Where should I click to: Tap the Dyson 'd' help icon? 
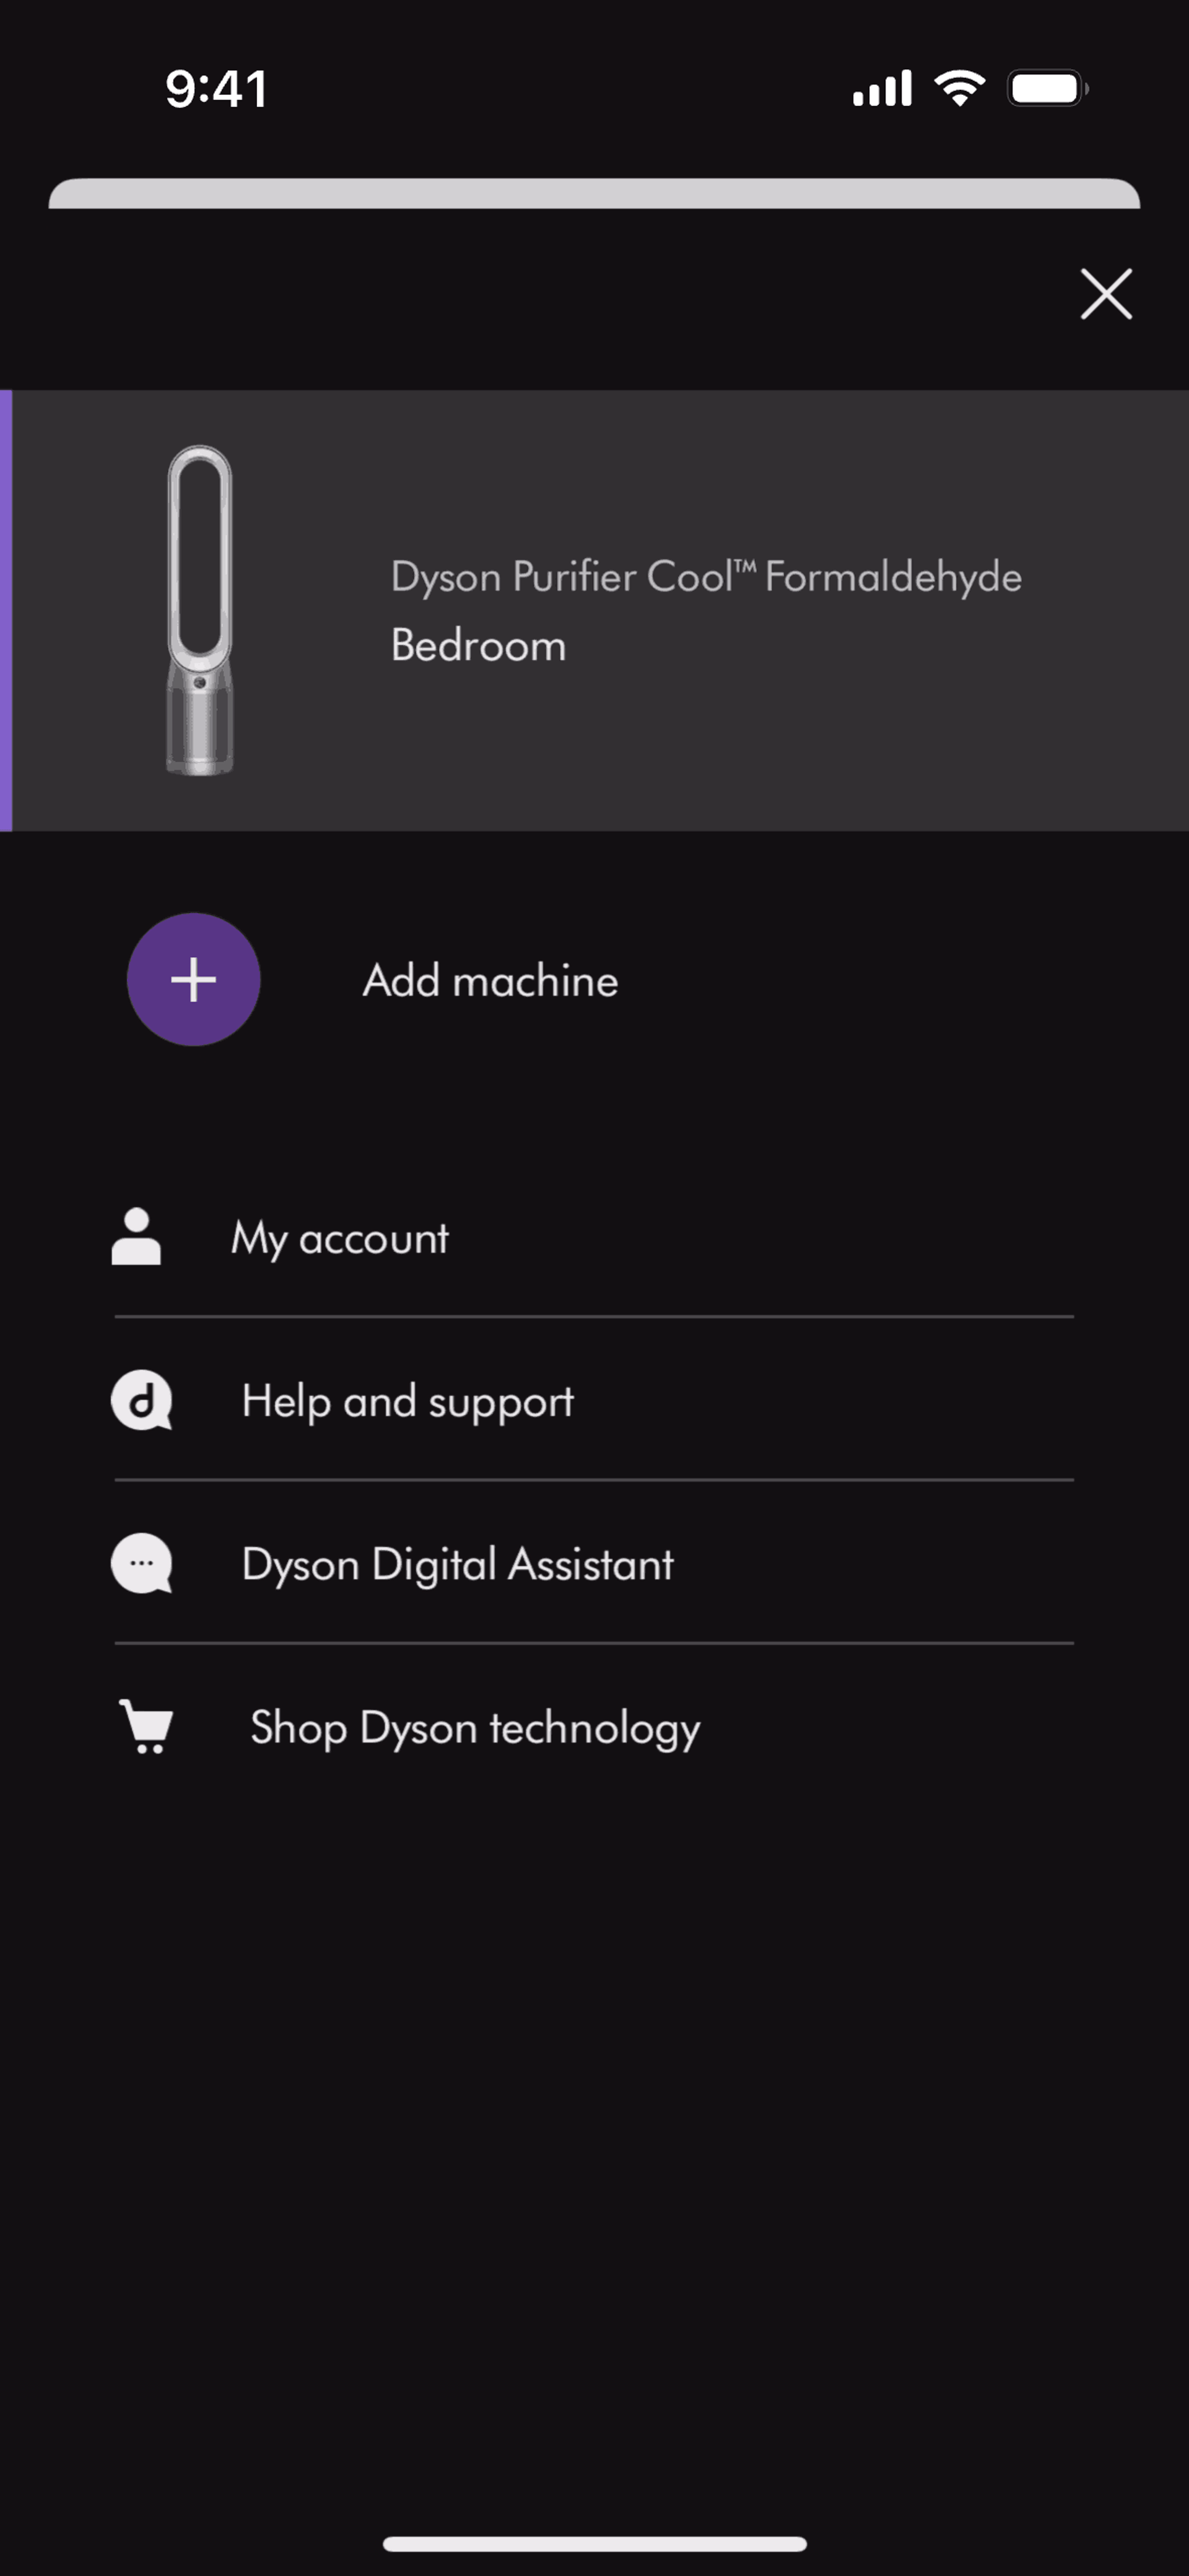coord(141,1400)
